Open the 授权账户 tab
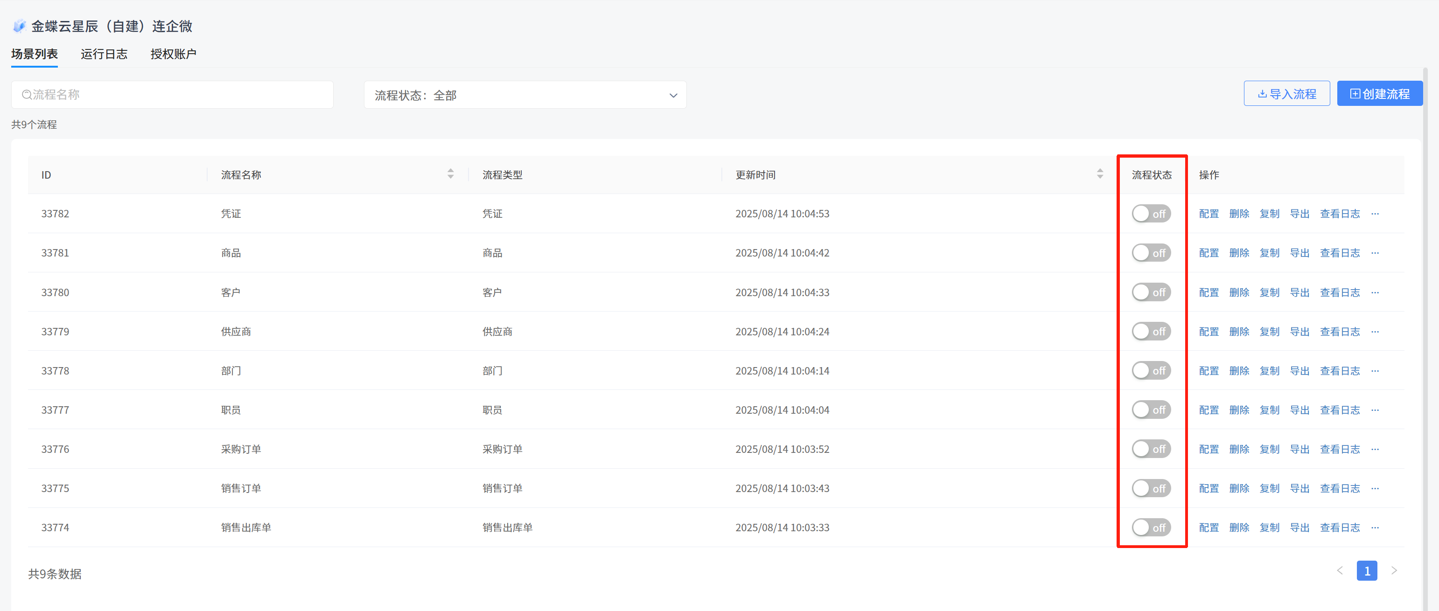This screenshot has width=1439, height=611. 173,54
